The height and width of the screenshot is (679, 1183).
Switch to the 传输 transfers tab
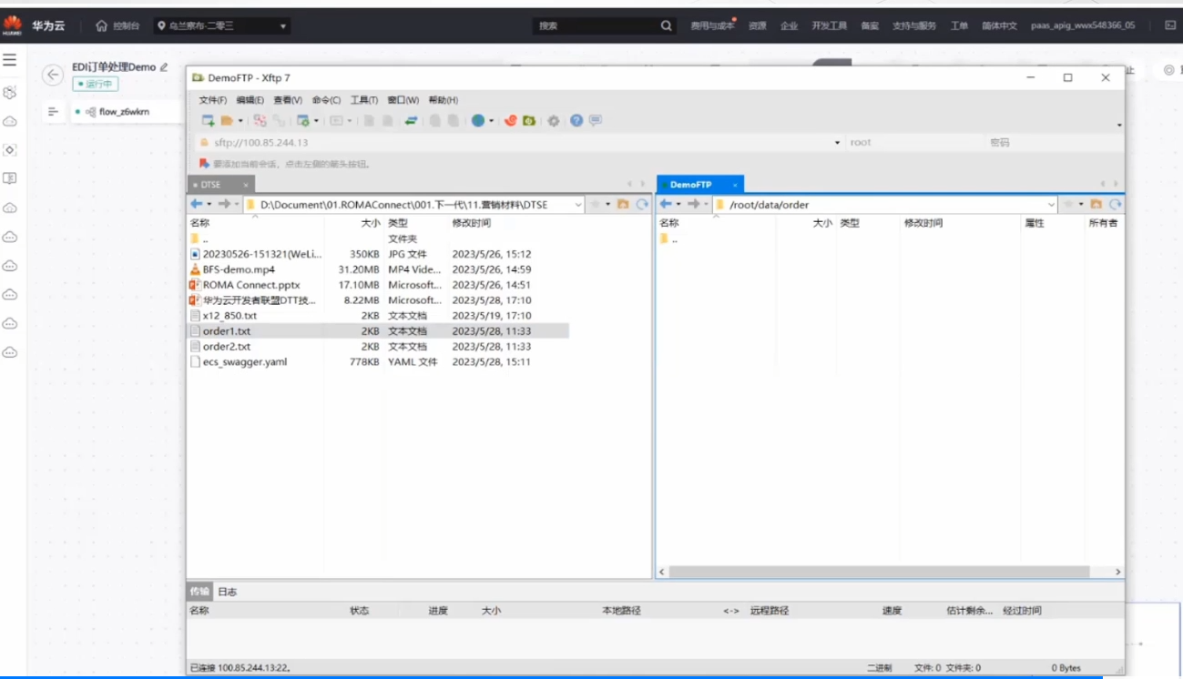[199, 592]
